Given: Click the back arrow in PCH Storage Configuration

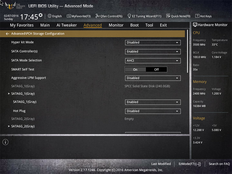Looking at the screenshot, I should [x=7, y=34].
